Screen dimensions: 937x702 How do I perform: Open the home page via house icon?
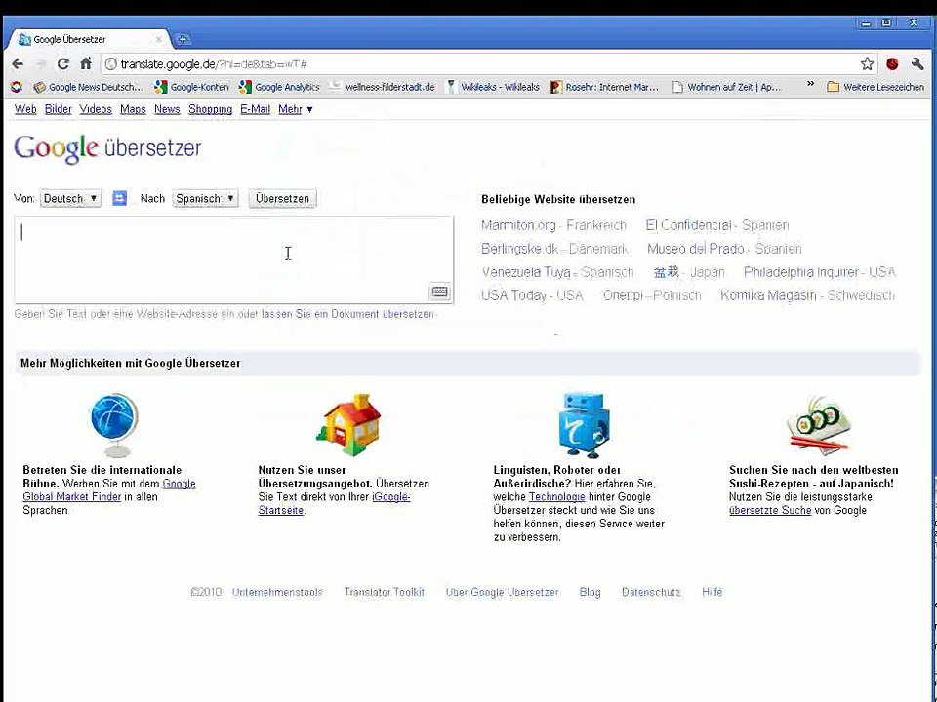click(86, 63)
